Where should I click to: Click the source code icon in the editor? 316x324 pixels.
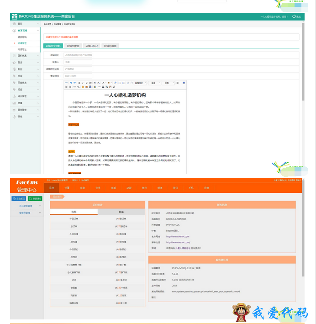coord(66,83)
